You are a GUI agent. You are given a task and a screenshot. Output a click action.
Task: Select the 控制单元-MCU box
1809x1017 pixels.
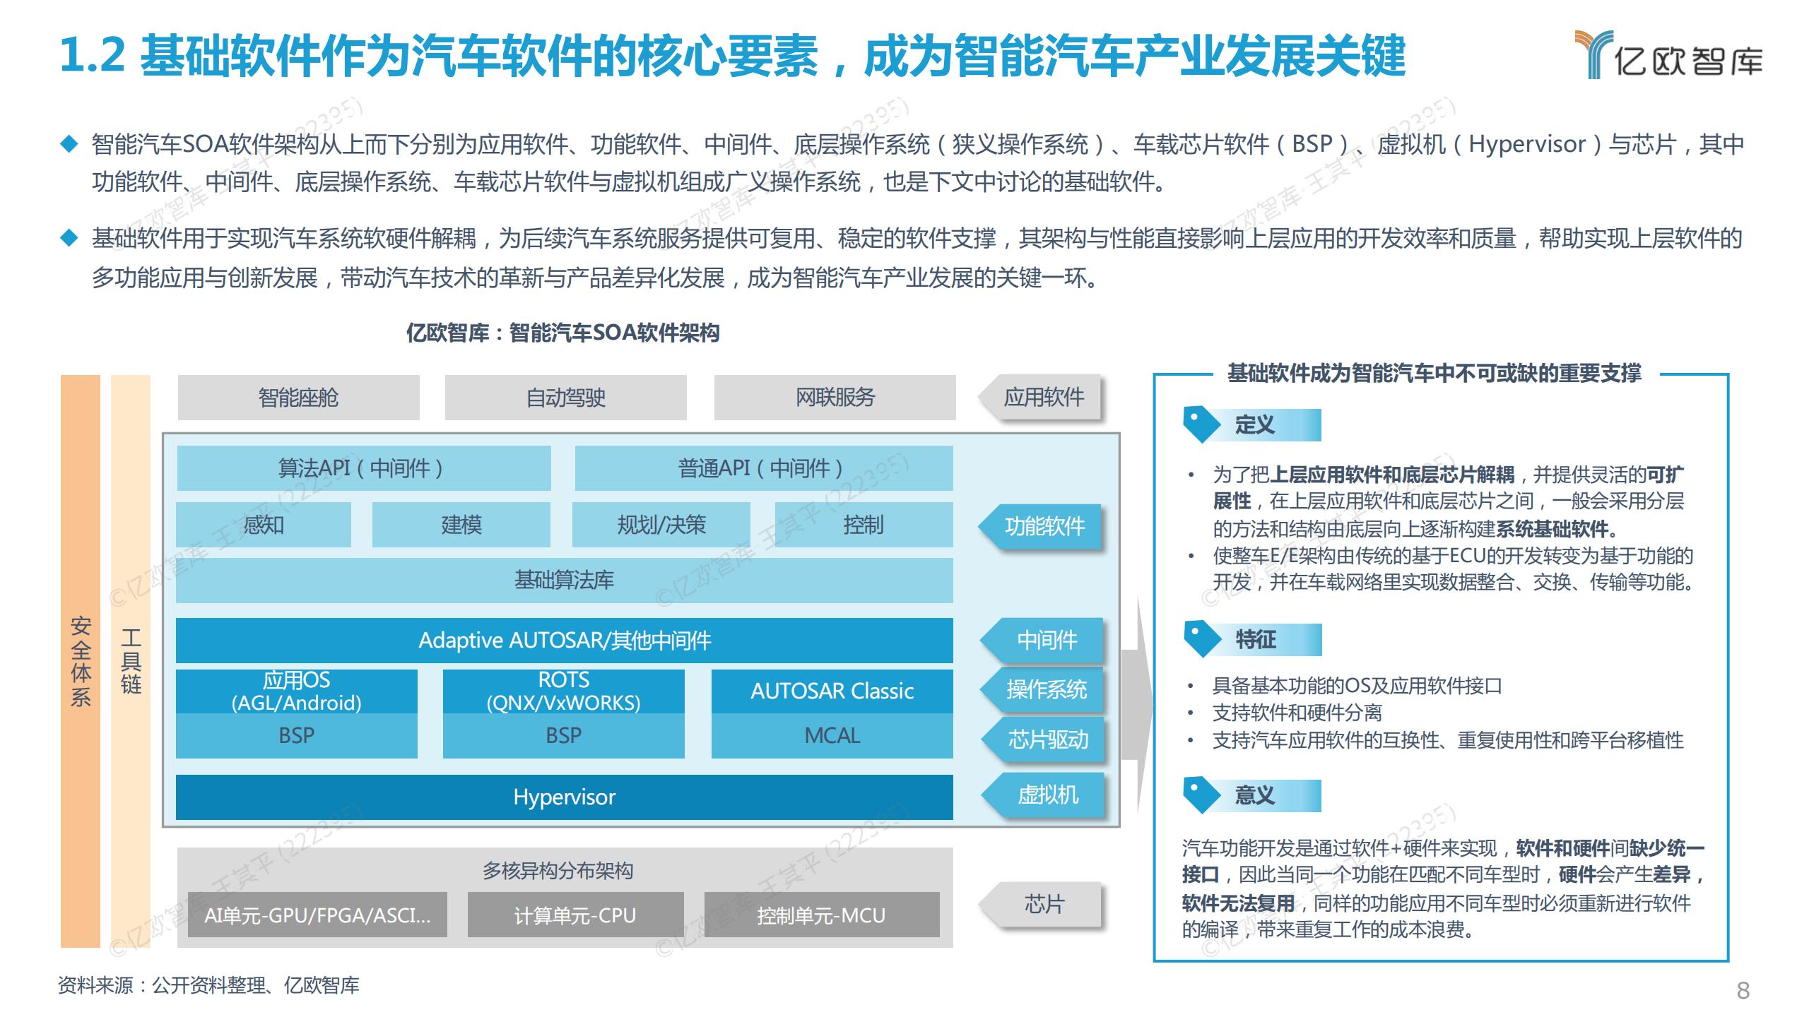click(x=821, y=915)
